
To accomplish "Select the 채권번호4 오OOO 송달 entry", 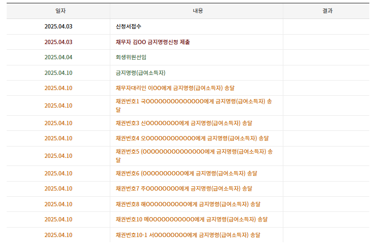I will point(192,138).
